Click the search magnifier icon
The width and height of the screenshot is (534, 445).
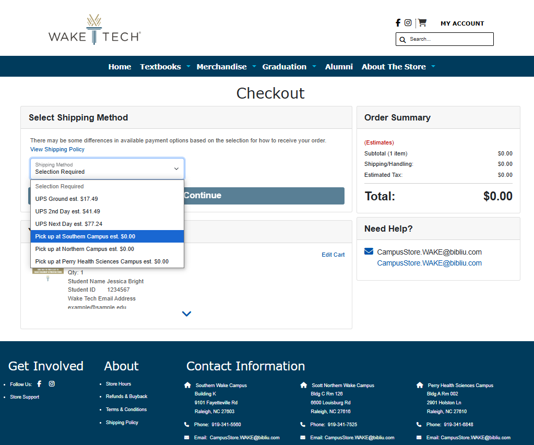pos(402,40)
